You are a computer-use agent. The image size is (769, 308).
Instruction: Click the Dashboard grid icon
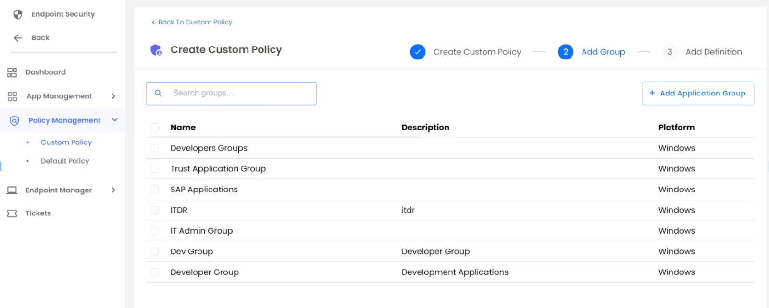12,72
